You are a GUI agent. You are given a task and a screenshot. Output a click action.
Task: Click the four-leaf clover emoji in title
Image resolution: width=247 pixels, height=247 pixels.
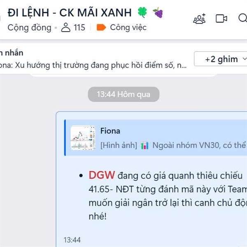point(142,12)
